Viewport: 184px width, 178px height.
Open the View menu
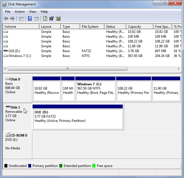(x=33, y=12)
